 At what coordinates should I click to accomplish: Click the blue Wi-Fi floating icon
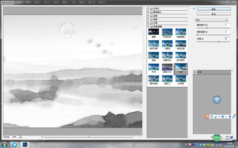[217, 99]
